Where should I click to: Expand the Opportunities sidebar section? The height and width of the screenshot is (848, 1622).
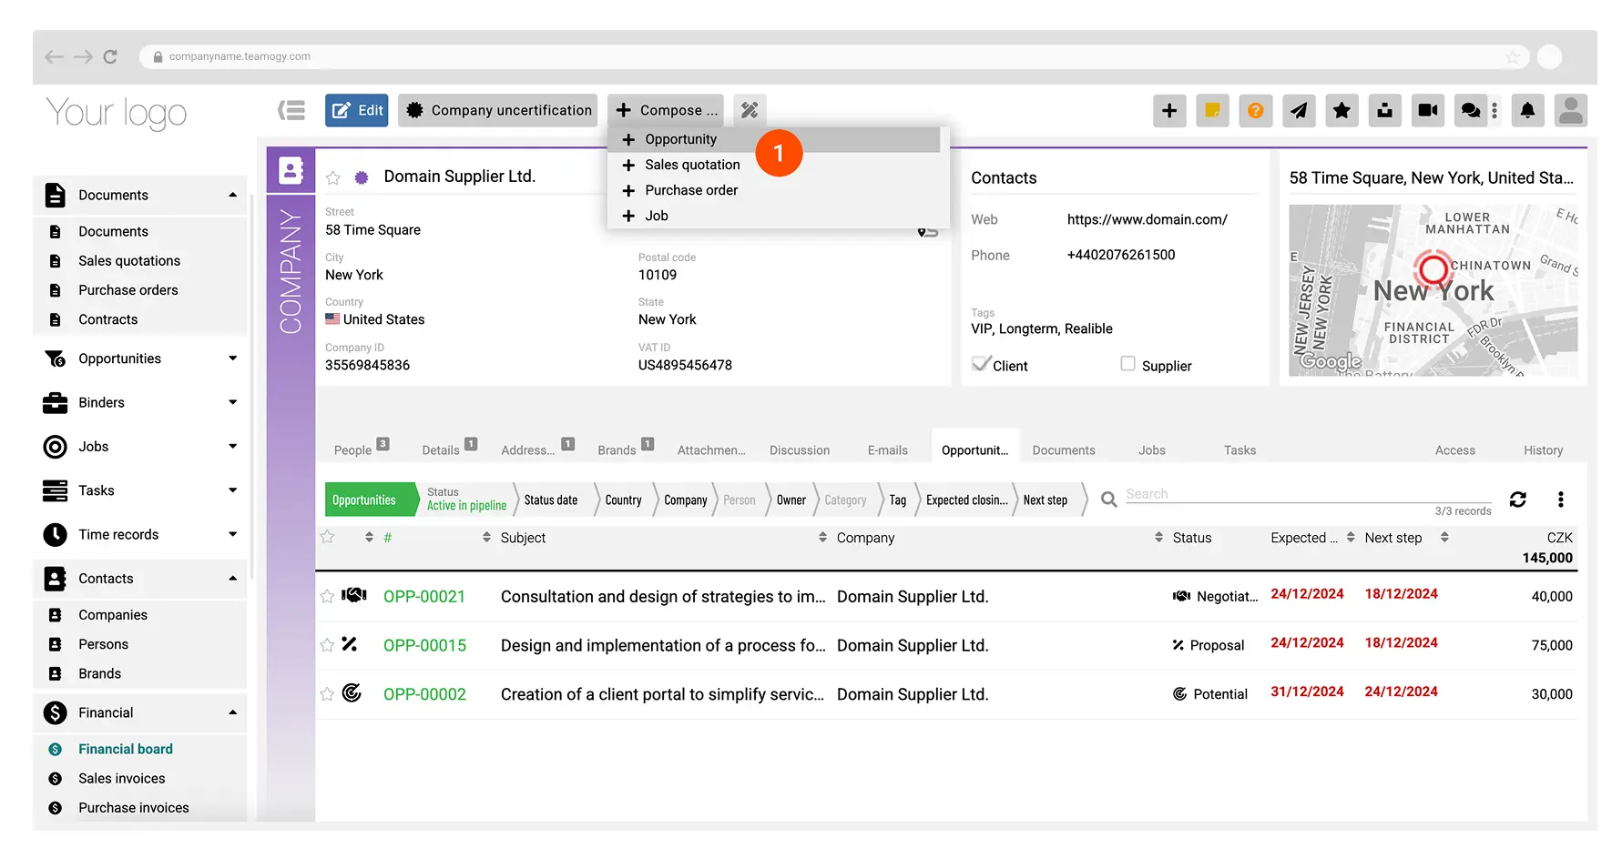(232, 358)
